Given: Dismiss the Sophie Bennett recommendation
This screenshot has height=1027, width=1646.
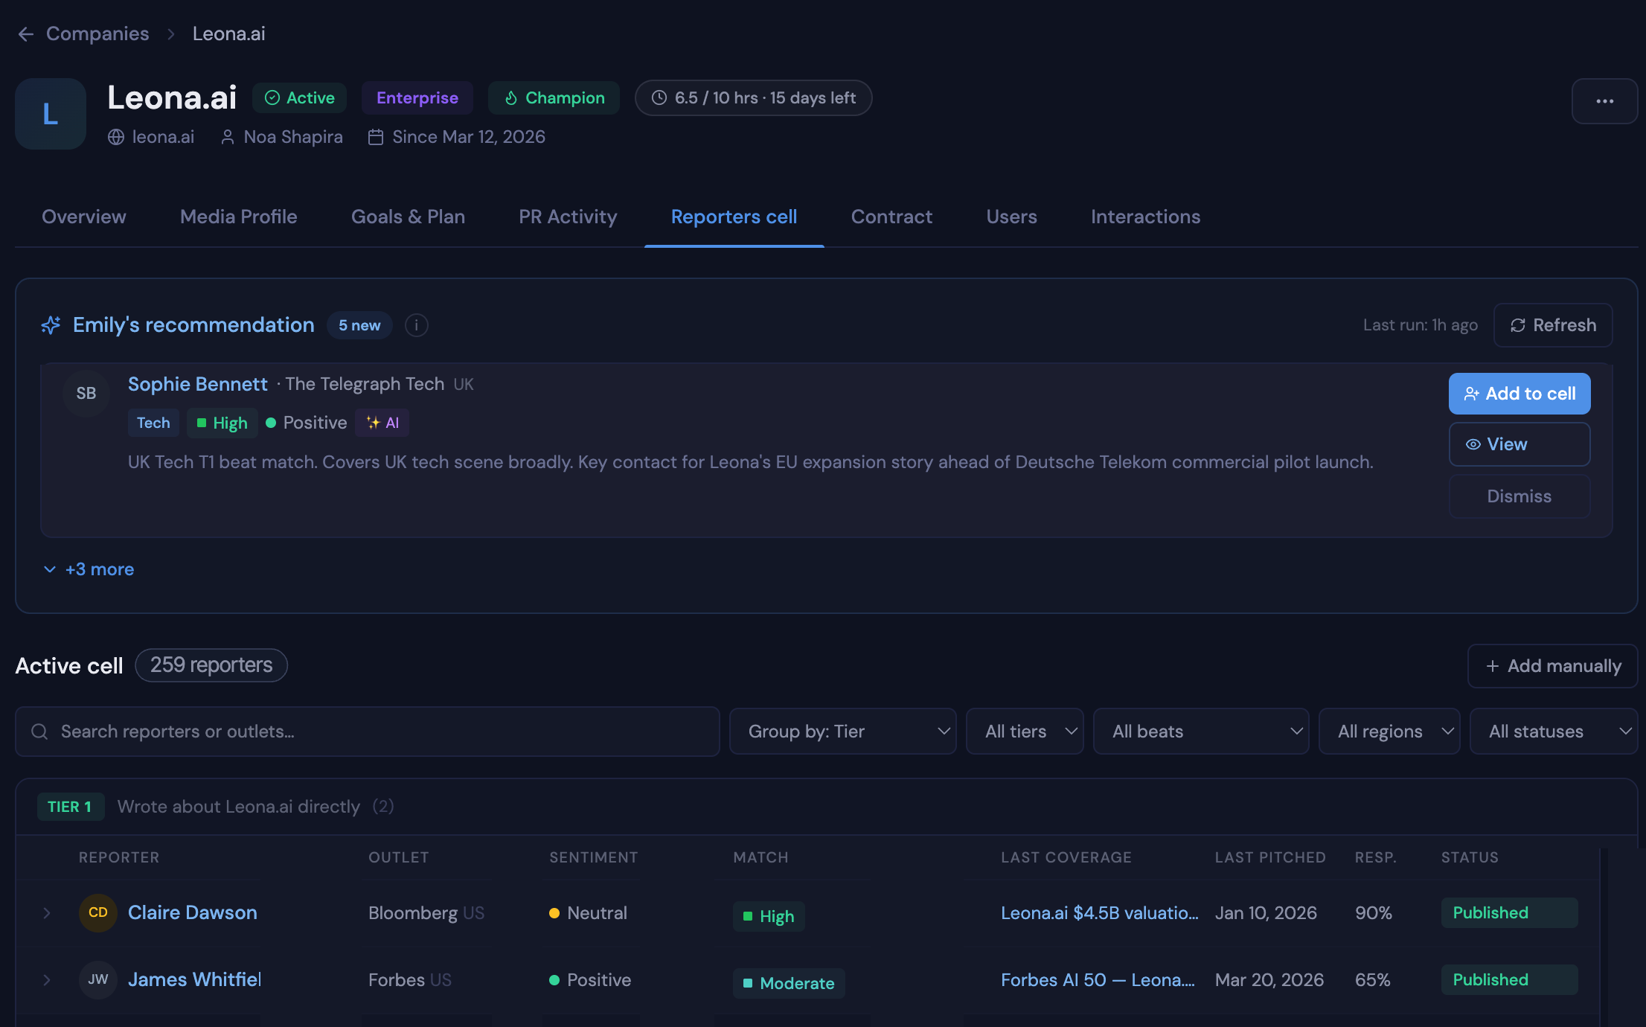Looking at the screenshot, I should tap(1519, 496).
